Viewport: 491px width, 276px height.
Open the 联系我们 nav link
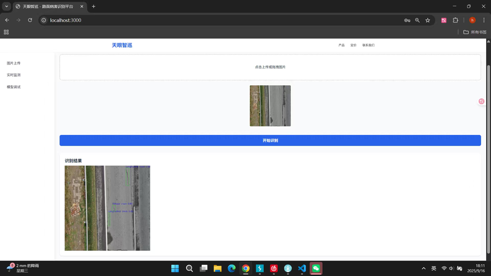point(368,45)
